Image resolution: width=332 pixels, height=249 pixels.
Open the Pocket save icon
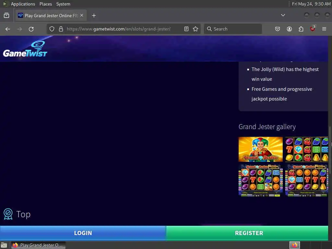click(278, 29)
